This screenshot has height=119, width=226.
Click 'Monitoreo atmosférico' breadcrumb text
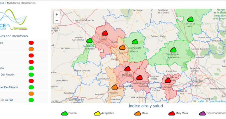click(21, 3)
